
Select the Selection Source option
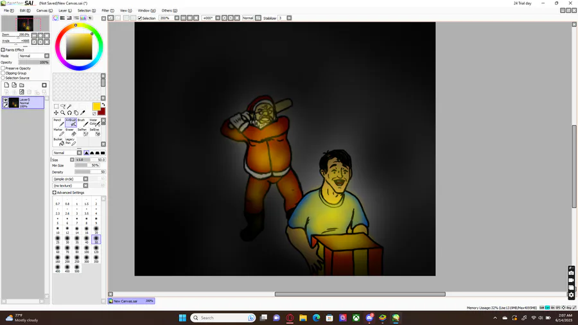3,78
